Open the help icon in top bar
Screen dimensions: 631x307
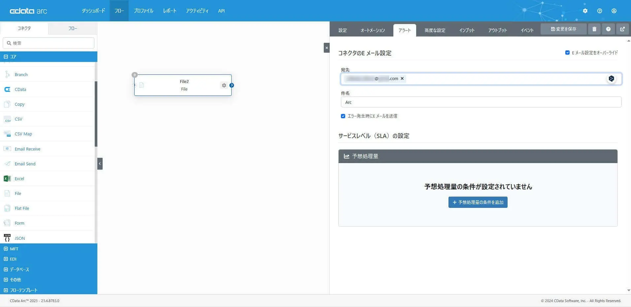pyautogui.click(x=600, y=11)
